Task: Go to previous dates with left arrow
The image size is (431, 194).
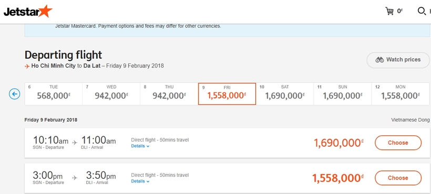Action: click(x=15, y=94)
